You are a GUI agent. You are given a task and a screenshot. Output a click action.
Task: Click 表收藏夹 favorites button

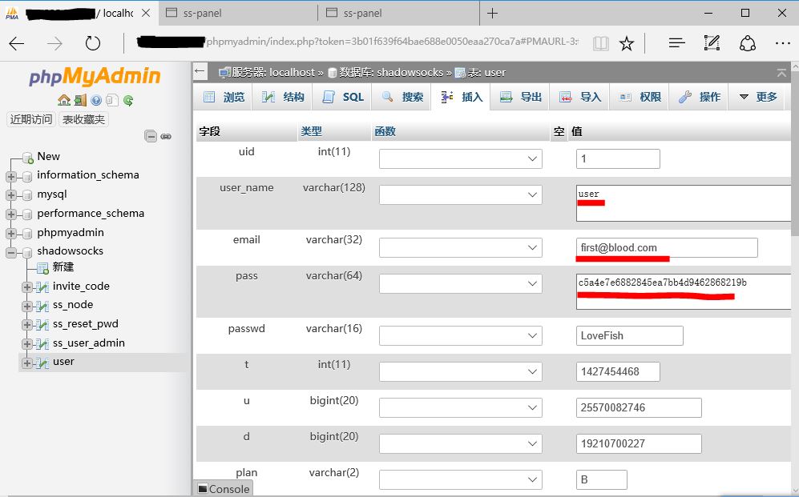point(83,119)
